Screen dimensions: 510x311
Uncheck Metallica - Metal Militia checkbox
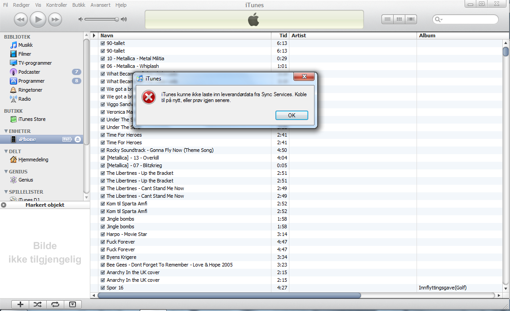click(x=103, y=58)
